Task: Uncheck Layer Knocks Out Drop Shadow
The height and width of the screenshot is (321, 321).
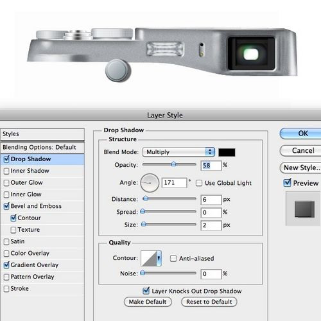Action: 146,291
